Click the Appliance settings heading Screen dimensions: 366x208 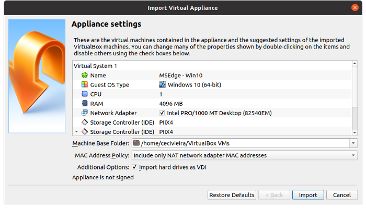click(106, 24)
